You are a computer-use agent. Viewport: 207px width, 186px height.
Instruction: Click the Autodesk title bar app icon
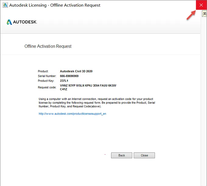[5, 5]
